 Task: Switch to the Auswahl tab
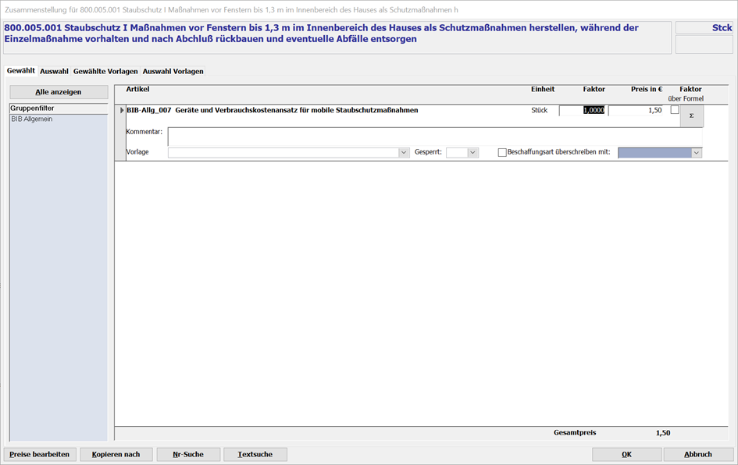tap(54, 71)
